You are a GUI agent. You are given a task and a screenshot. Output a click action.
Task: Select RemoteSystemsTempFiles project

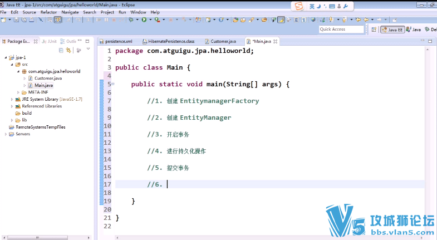click(x=41, y=127)
